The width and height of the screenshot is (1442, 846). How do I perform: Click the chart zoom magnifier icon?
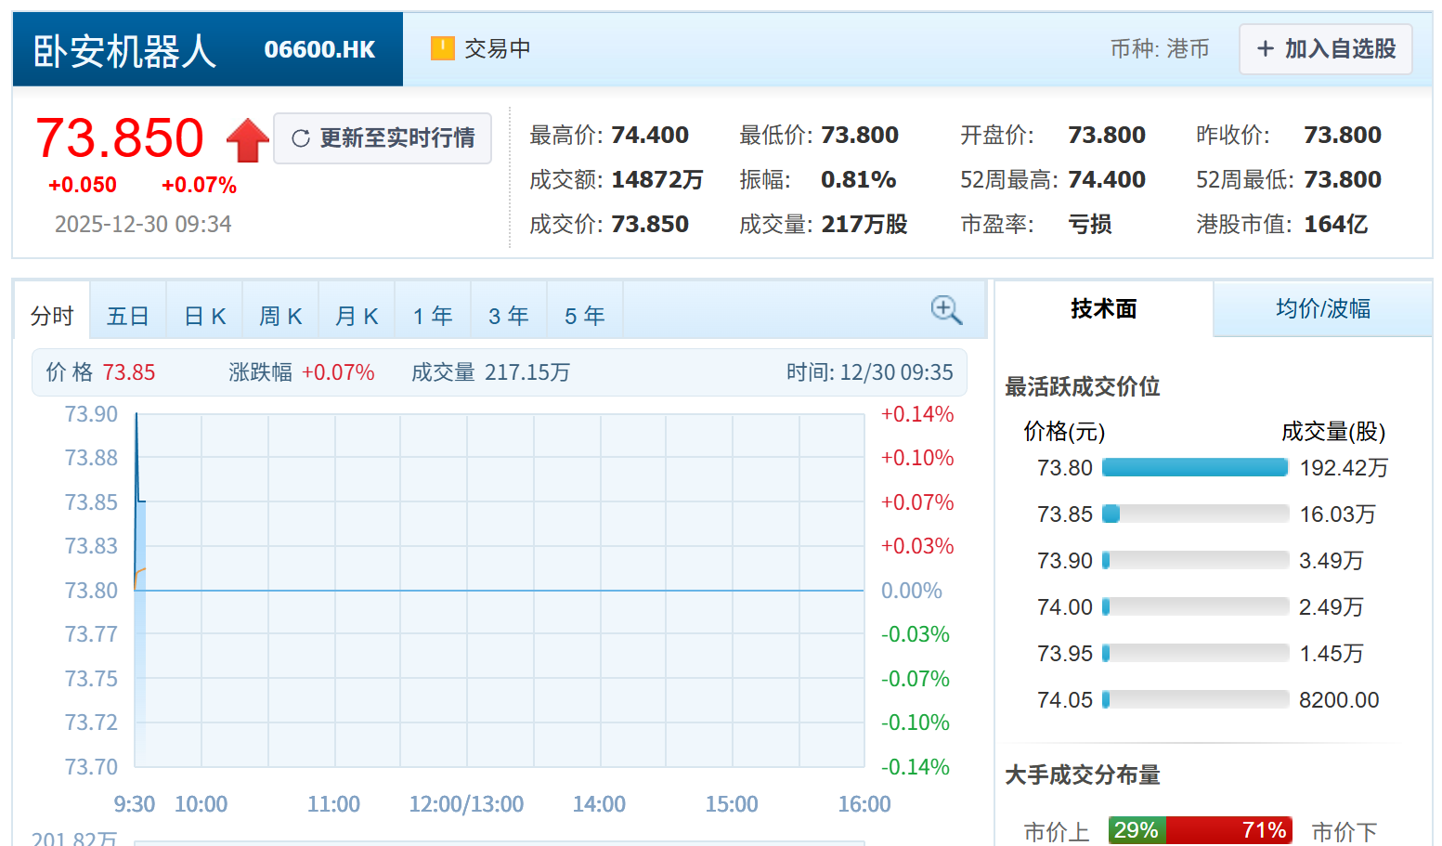945,310
